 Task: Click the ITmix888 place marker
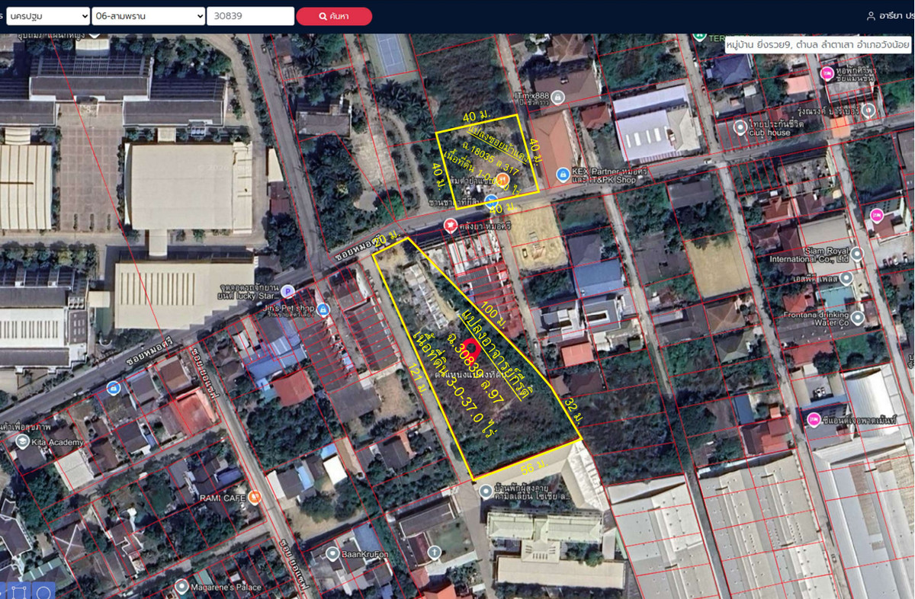tap(558, 97)
